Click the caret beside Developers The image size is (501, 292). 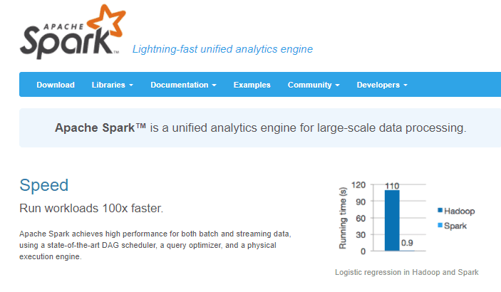(406, 85)
